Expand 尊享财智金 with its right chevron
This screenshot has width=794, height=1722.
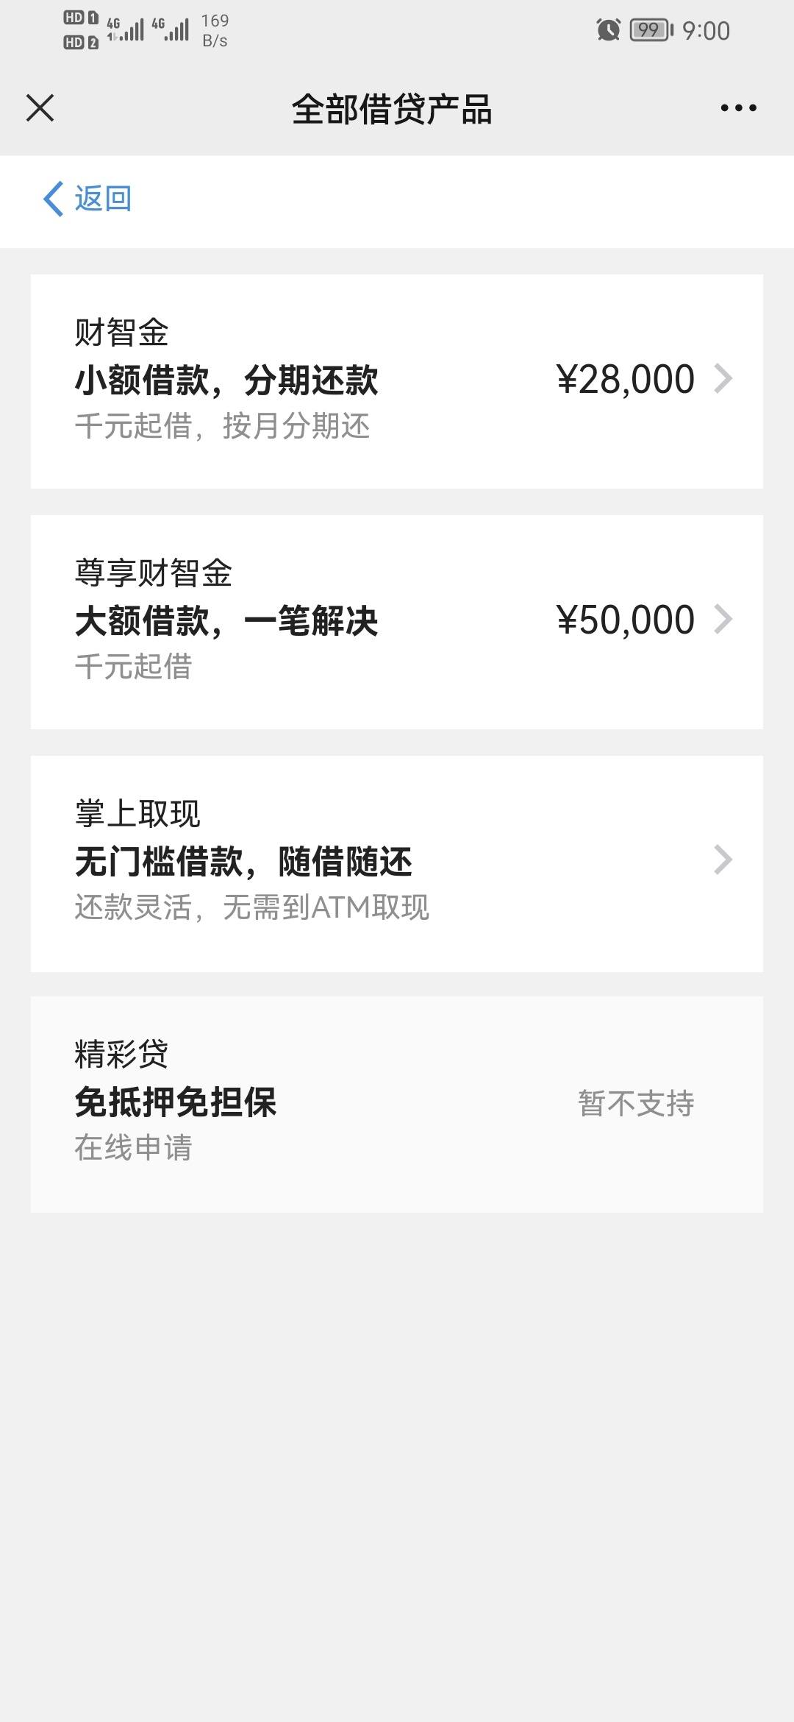[x=723, y=620]
